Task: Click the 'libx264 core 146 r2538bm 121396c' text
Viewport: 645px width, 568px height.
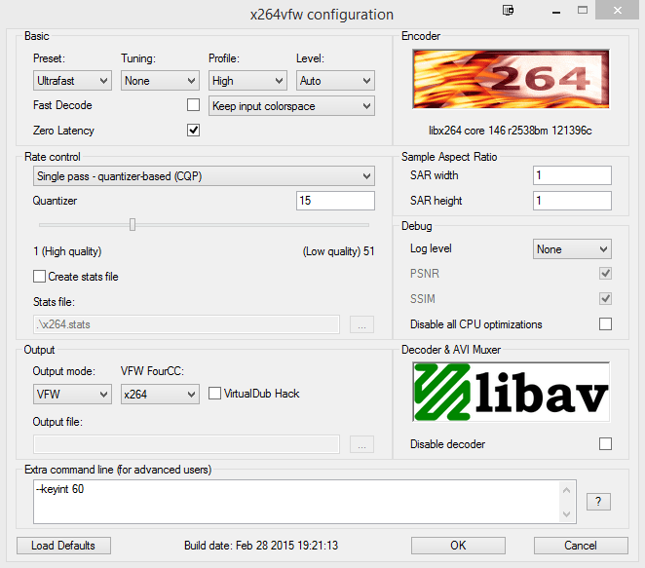Action: click(511, 131)
